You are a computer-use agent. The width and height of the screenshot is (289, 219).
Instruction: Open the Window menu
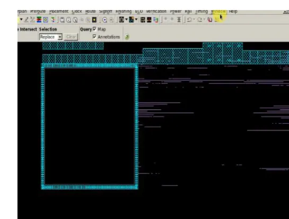[218, 12]
